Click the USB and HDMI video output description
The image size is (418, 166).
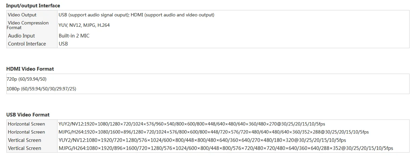point(136,15)
